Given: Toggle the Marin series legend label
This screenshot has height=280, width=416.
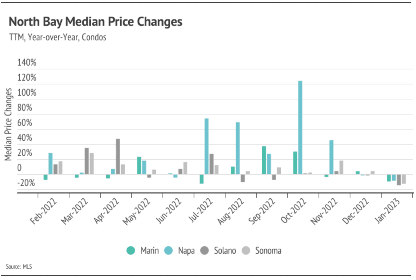Looking at the screenshot, I should 150,250.
